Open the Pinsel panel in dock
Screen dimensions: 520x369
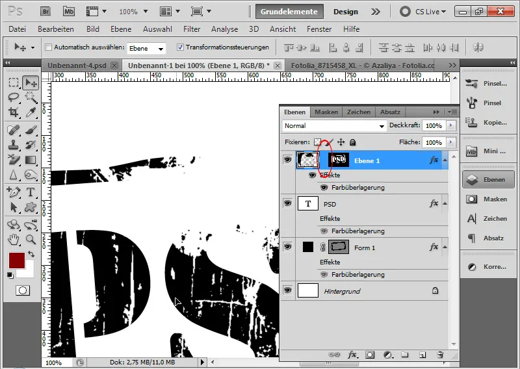488,103
